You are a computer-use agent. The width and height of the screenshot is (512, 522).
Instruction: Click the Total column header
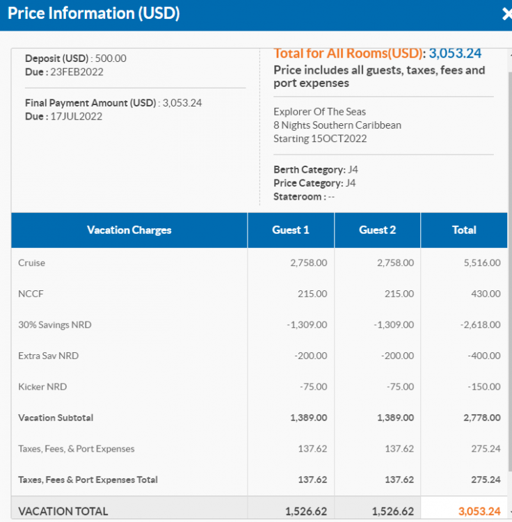(464, 230)
